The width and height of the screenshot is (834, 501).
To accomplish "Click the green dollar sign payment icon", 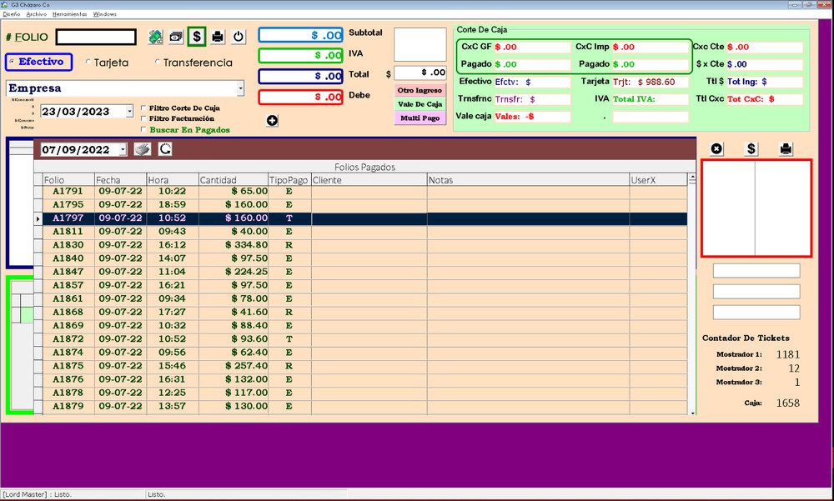I will pyautogui.click(x=197, y=36).
